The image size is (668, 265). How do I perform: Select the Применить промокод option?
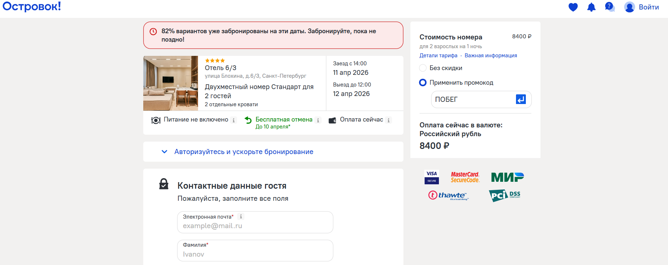[x=423, y=82]
